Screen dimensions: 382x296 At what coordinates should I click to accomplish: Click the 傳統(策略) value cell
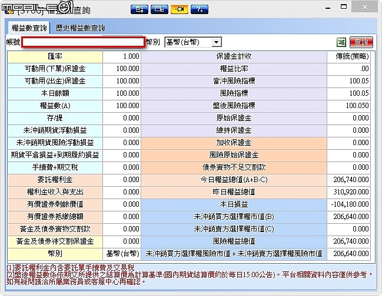pyautogui.click(x=348, y=56)
